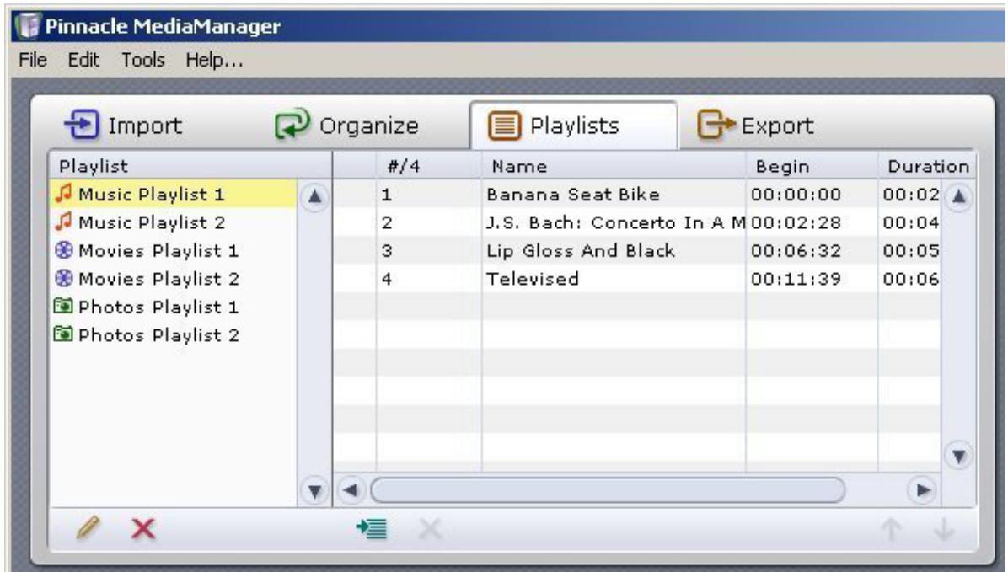Image resolution: width=1008 pixels, height=572 pixels.
Task: Click begin time 00:06:32
Action: click(796, 251)
